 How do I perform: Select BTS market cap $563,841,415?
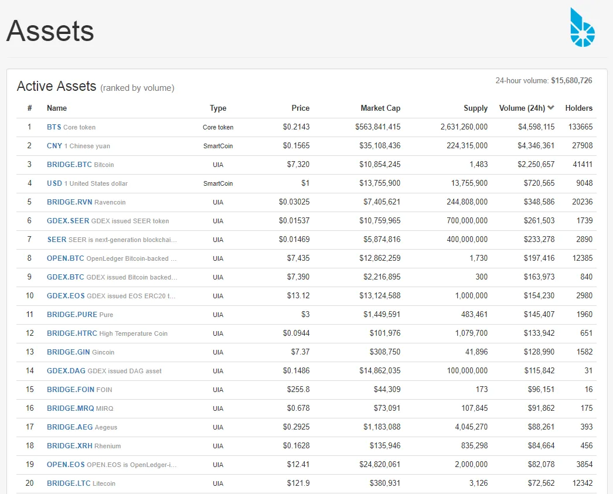tap(377, 127)
